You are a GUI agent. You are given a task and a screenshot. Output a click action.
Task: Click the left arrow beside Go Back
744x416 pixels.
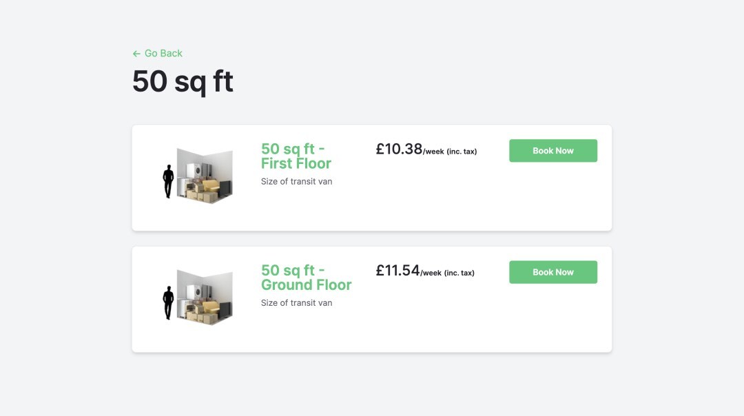(x=136, y=54)
